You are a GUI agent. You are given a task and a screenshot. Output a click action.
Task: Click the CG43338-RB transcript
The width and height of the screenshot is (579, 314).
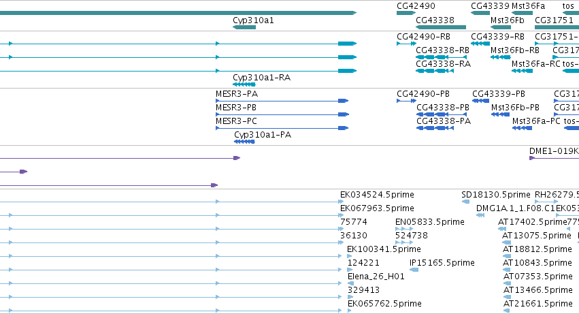point(442,57)
